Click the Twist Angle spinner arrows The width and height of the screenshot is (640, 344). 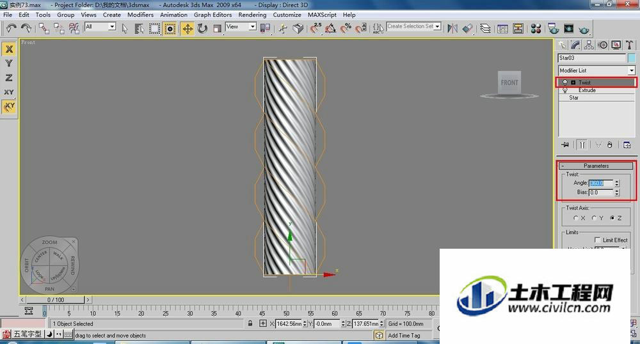617,183
